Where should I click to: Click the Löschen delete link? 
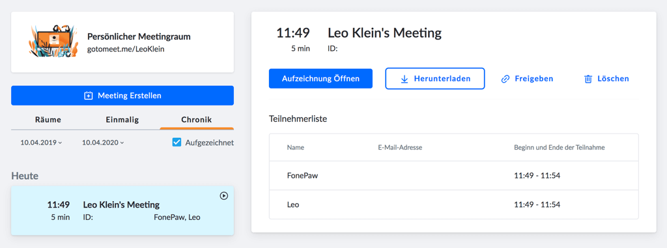[x=606, y=79]
